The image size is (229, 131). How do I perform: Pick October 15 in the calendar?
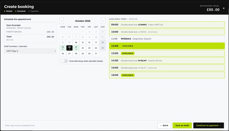[x=83, y=42]
